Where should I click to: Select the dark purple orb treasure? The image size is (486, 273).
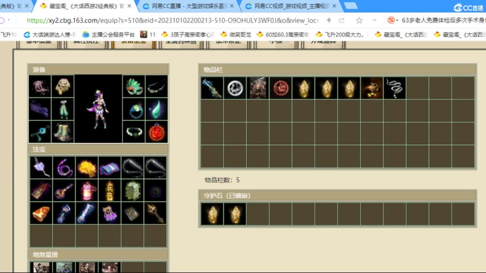coord(155,190)
